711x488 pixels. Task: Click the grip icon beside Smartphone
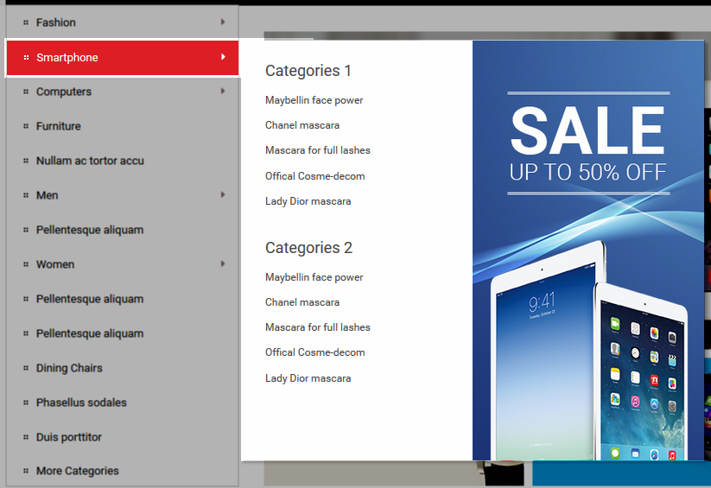[x=26, y=58]
